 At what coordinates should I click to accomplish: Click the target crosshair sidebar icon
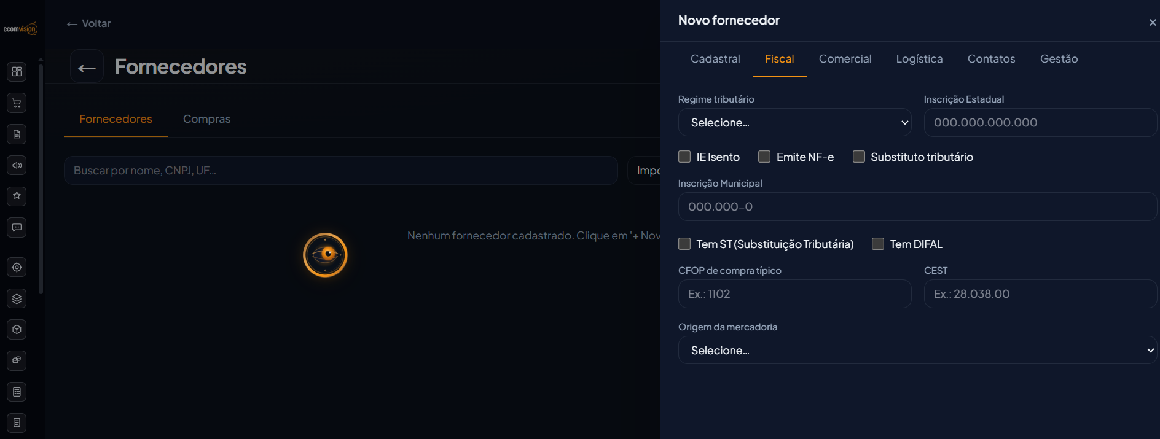[17, 267]
